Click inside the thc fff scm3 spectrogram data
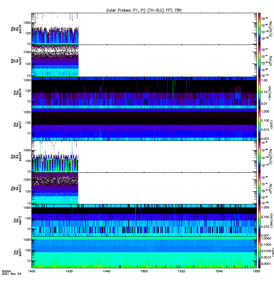Screen dimensions: 274x292 point(55,188)
